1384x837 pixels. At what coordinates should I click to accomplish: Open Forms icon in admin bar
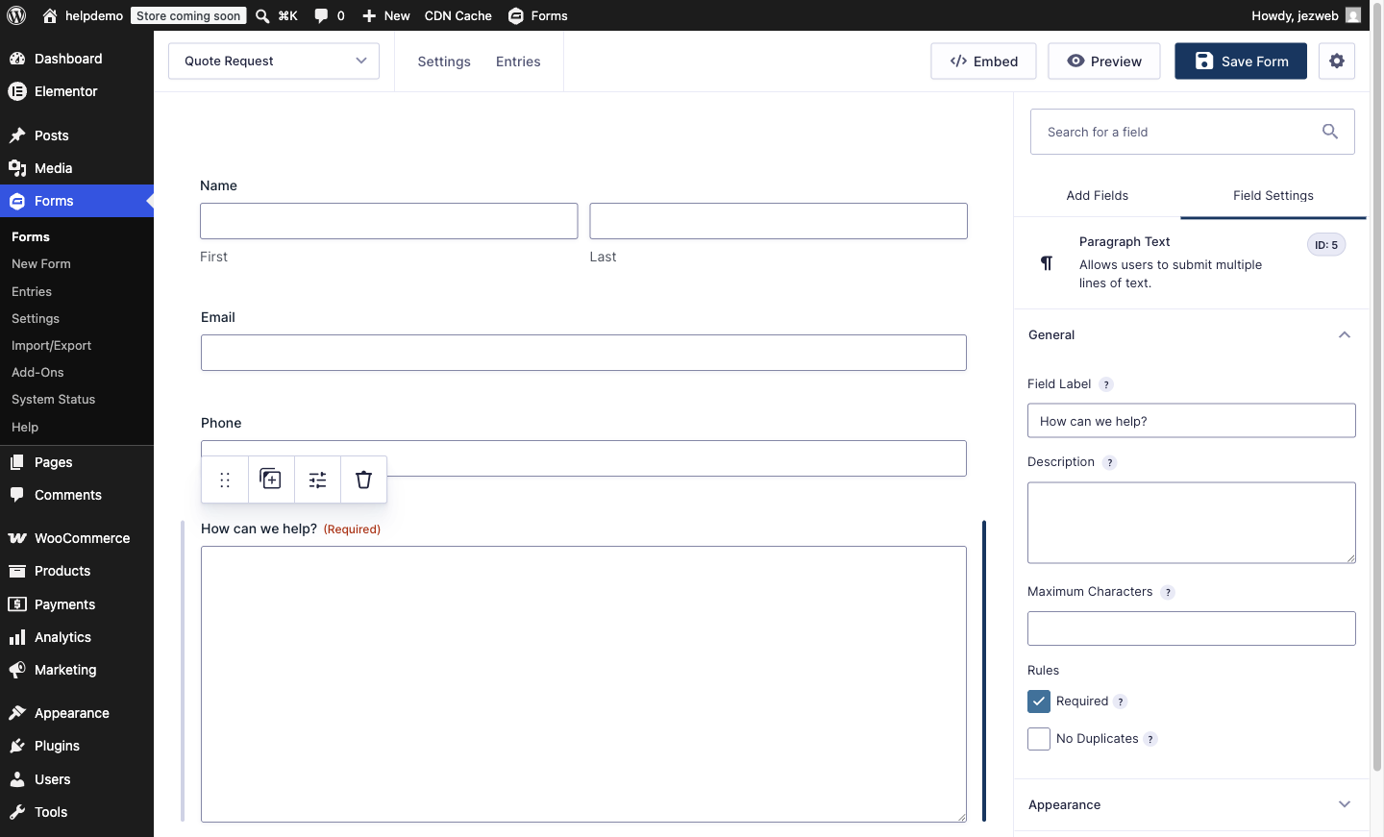click(516, 15)
